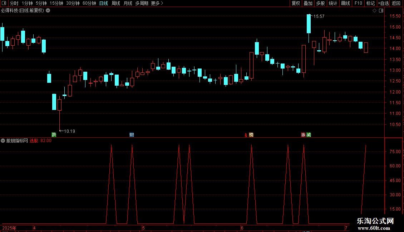Screen dimensions: 404x232
Task: Click the red $ event marker
Action: tap(246, 135)
